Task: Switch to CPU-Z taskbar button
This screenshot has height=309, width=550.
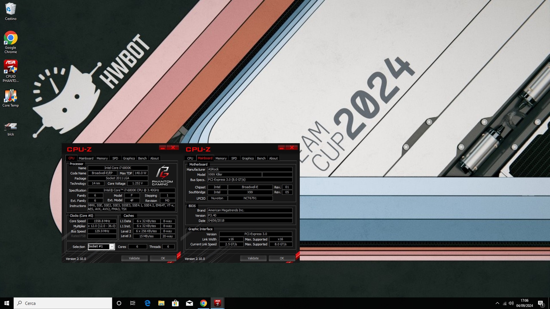Action: [x=217, y=303]
